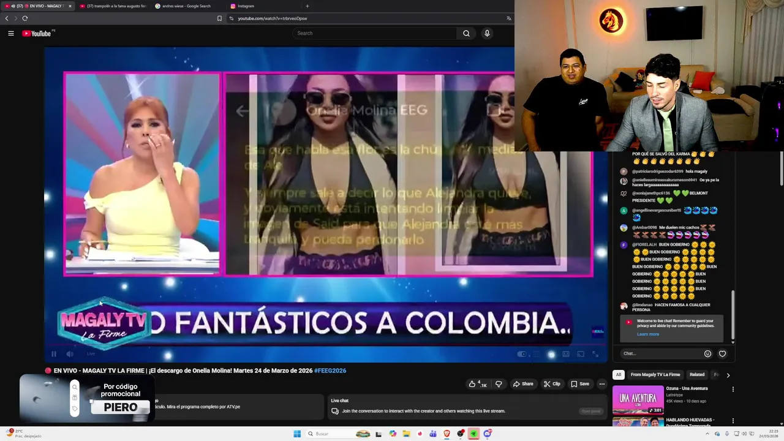Click username @patriciarodriguezodar6399 in chat
Image resolution: width=784 pixels, height=441 pixels.
pos(658,171)
